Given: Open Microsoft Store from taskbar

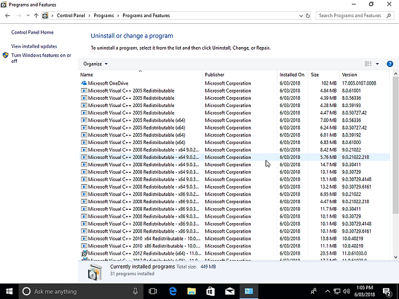Looking at the screenshot, I should (211, 291).
